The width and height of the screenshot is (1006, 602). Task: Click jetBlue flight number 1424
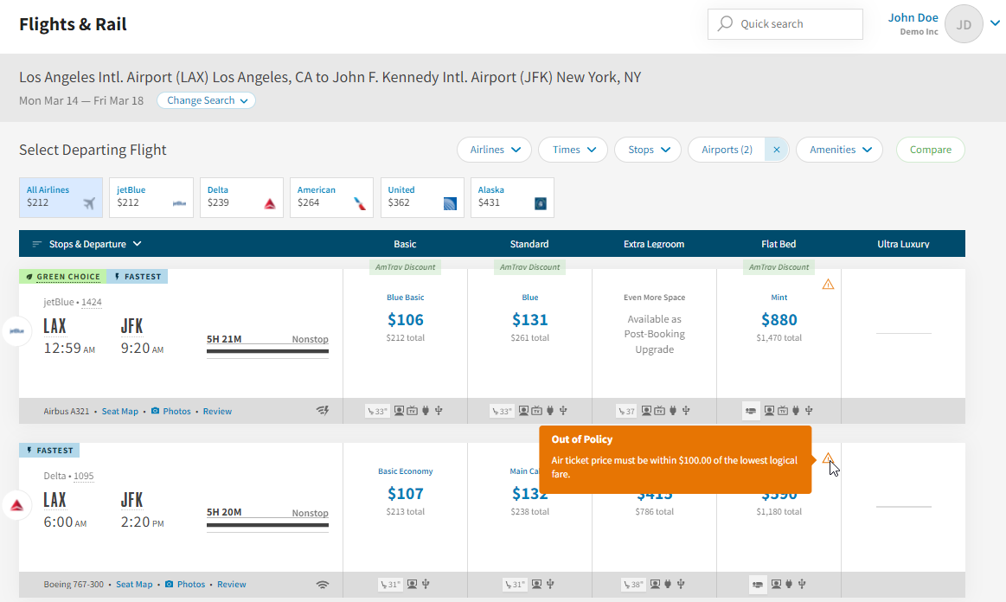[92, 302]
